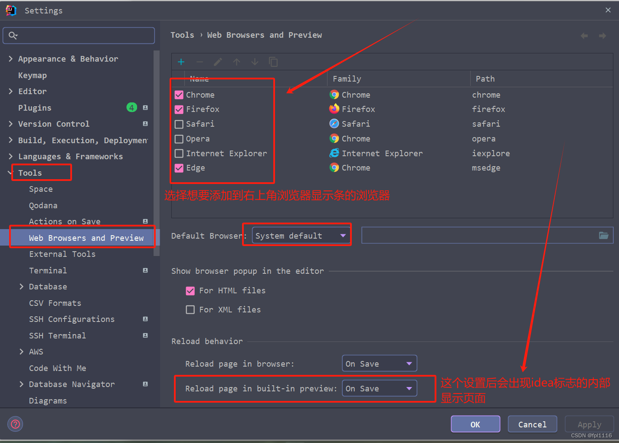Image resolution: width=619 pixels, height=443 pixels.
Task: Enable the For XML files checkbox
Action: [190, 310]
